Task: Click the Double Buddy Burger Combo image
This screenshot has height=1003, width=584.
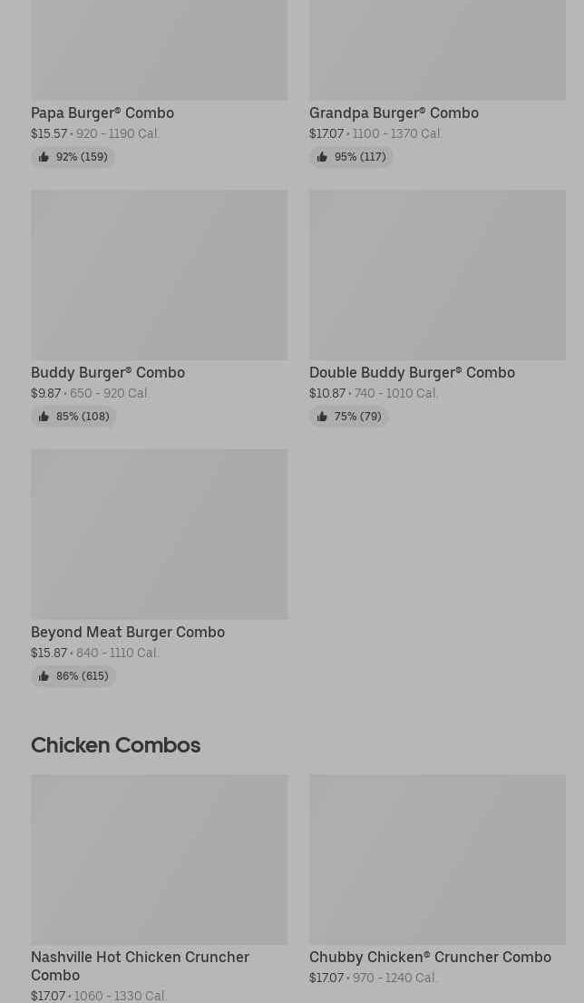Action: (x=437, y=274)
